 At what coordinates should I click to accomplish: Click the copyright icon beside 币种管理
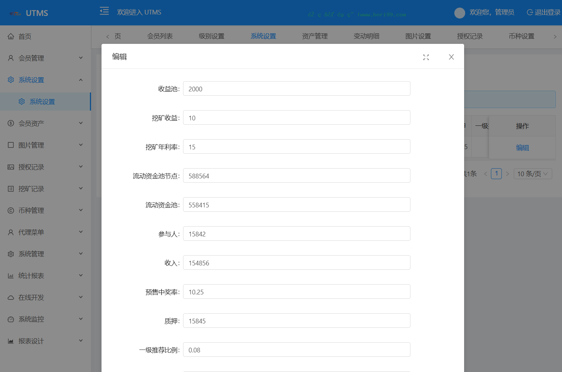click(x=11, y=210)
